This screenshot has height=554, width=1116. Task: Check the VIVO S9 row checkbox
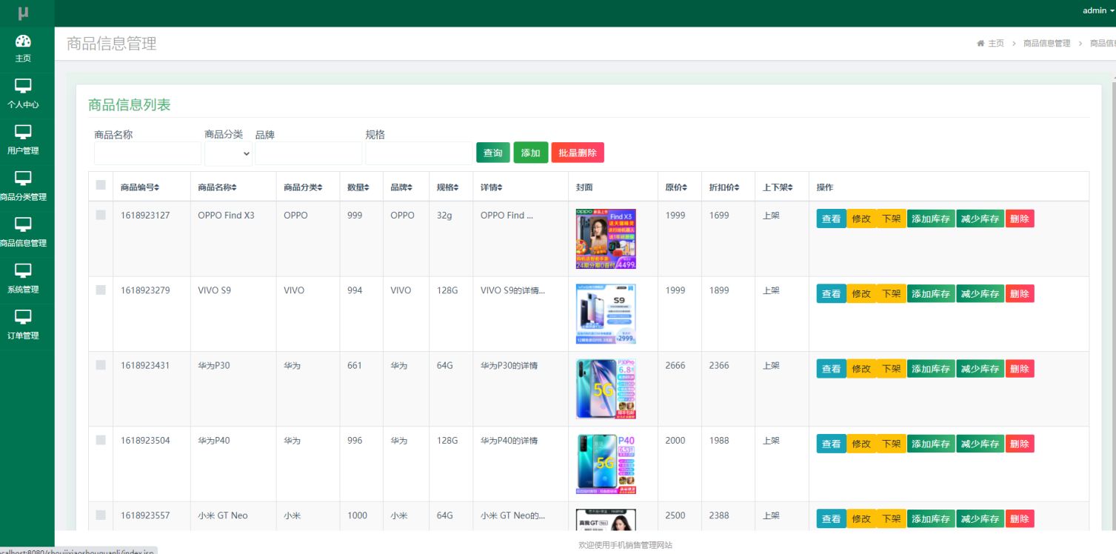coord(101,290)
